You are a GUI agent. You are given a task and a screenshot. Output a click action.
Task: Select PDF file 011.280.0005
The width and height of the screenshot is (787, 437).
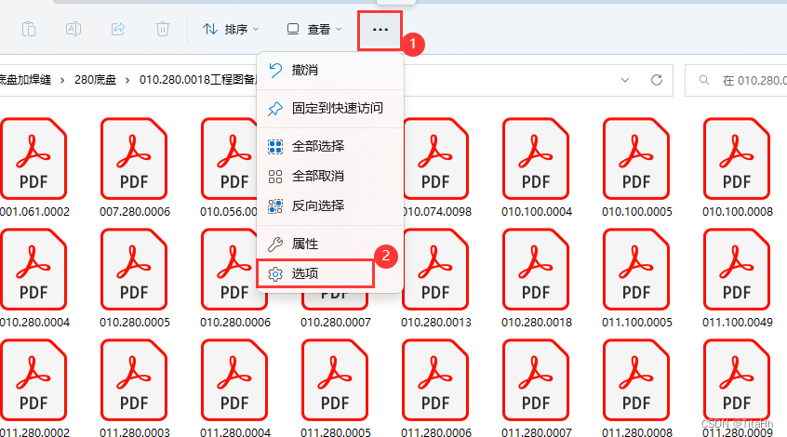pos(335,388)
